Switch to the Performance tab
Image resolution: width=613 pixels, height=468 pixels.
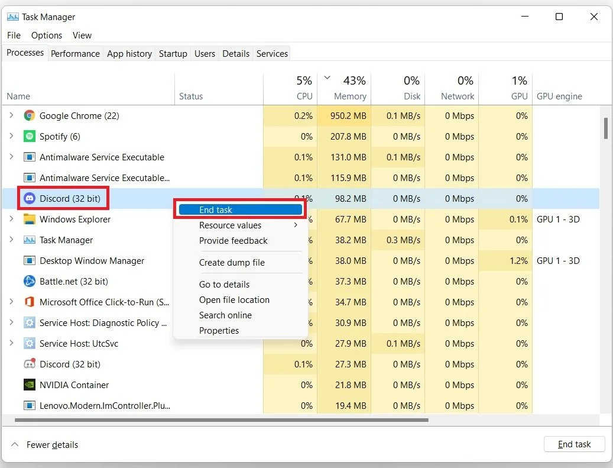(75, 54)
